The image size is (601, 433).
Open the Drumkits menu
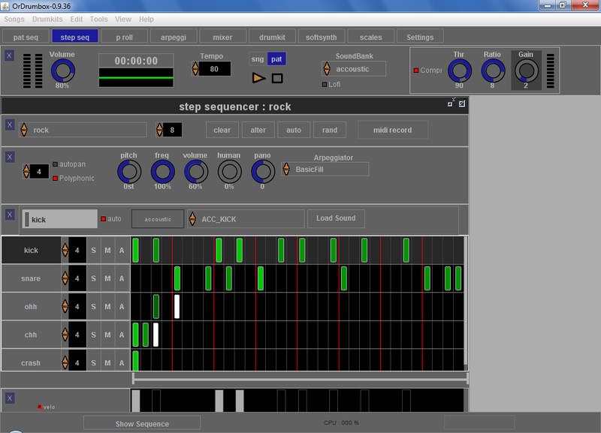tap(47, 20)
